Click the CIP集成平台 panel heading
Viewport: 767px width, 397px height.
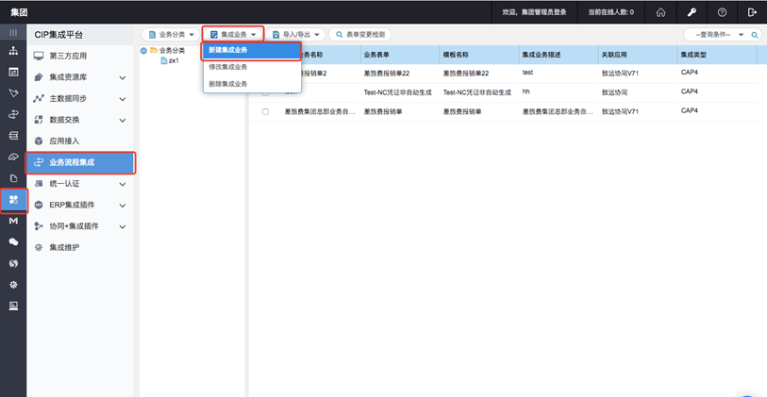pos(58,35)
